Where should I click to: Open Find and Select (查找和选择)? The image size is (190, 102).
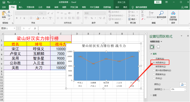pyautogui.click(x=161, y=16)
